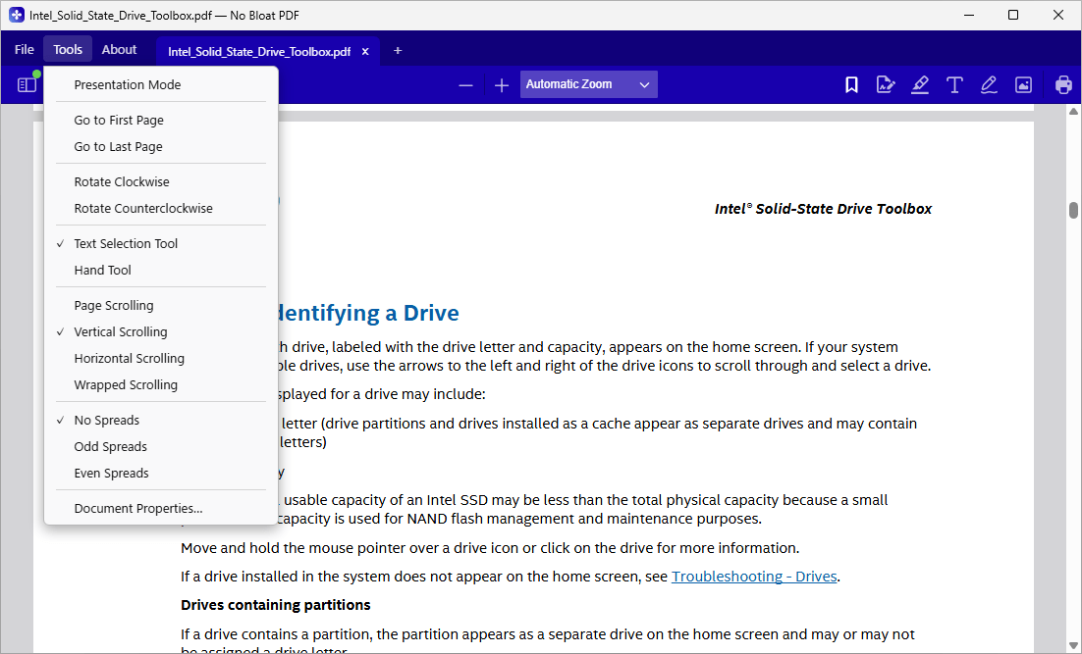Image resolution: width=1082 pixels, height=654 pixels.
Task: Click the add image tool icon
Action: pos(1023,84)
